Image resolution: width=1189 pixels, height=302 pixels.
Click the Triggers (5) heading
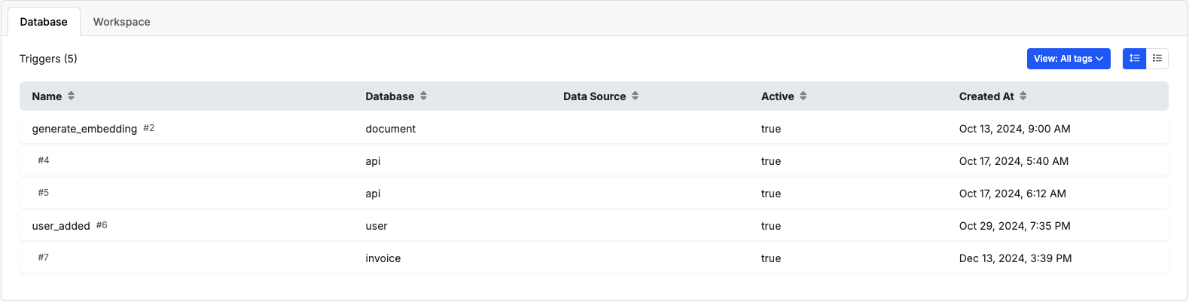pos(48,59)
